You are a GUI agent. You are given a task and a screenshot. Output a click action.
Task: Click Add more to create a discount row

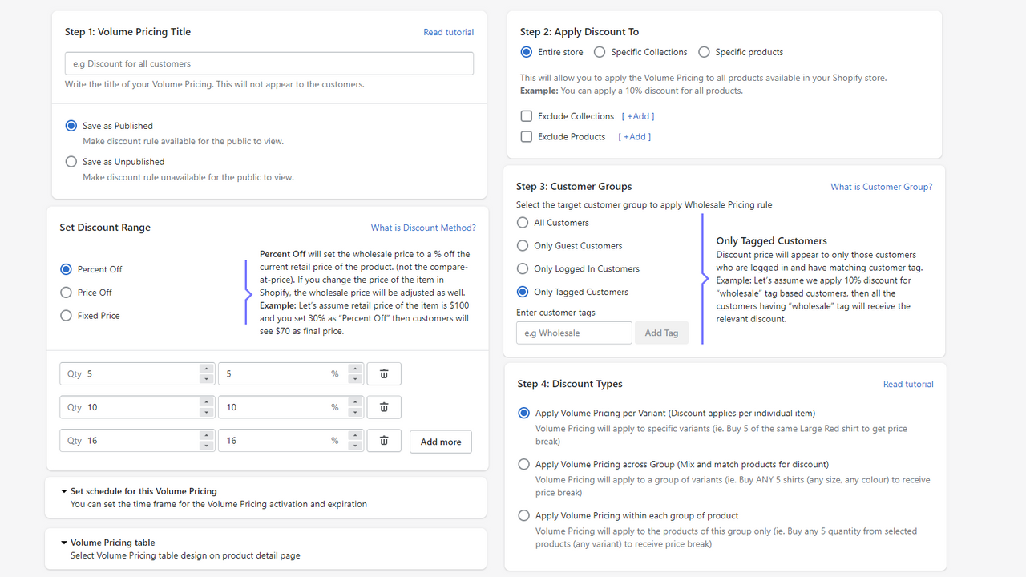point(440,441)
